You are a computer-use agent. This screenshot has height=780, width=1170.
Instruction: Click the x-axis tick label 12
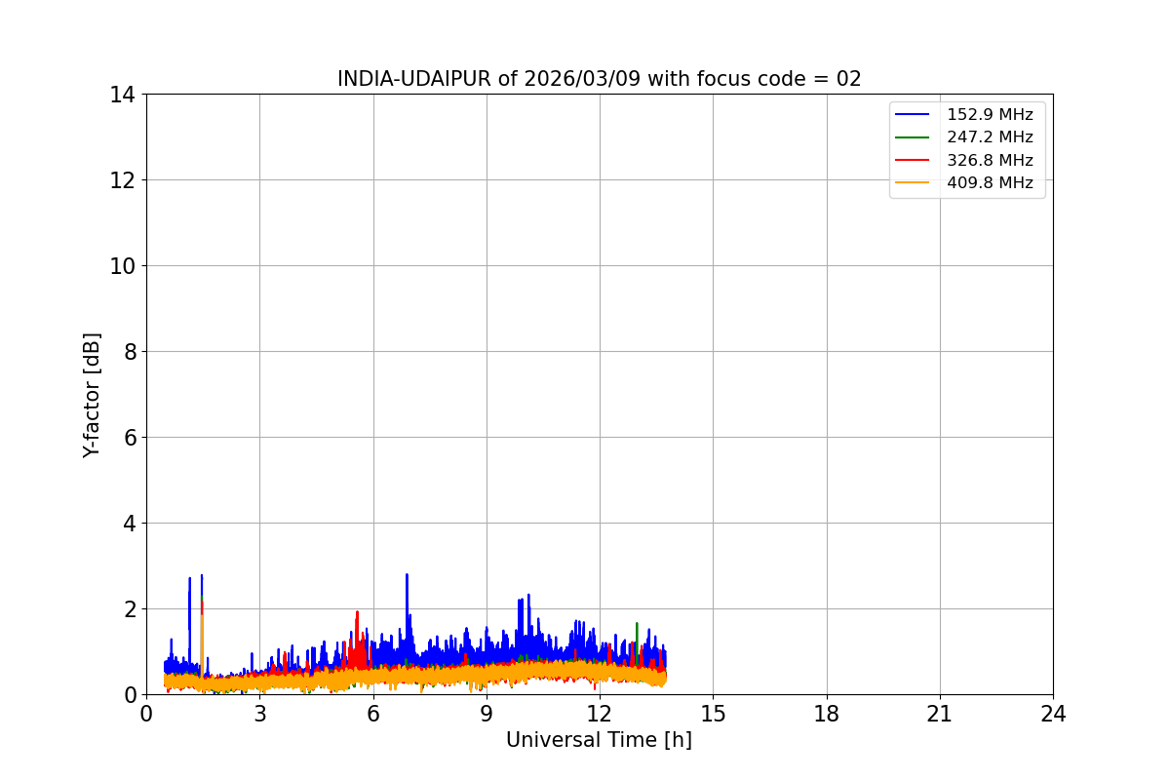599,714
